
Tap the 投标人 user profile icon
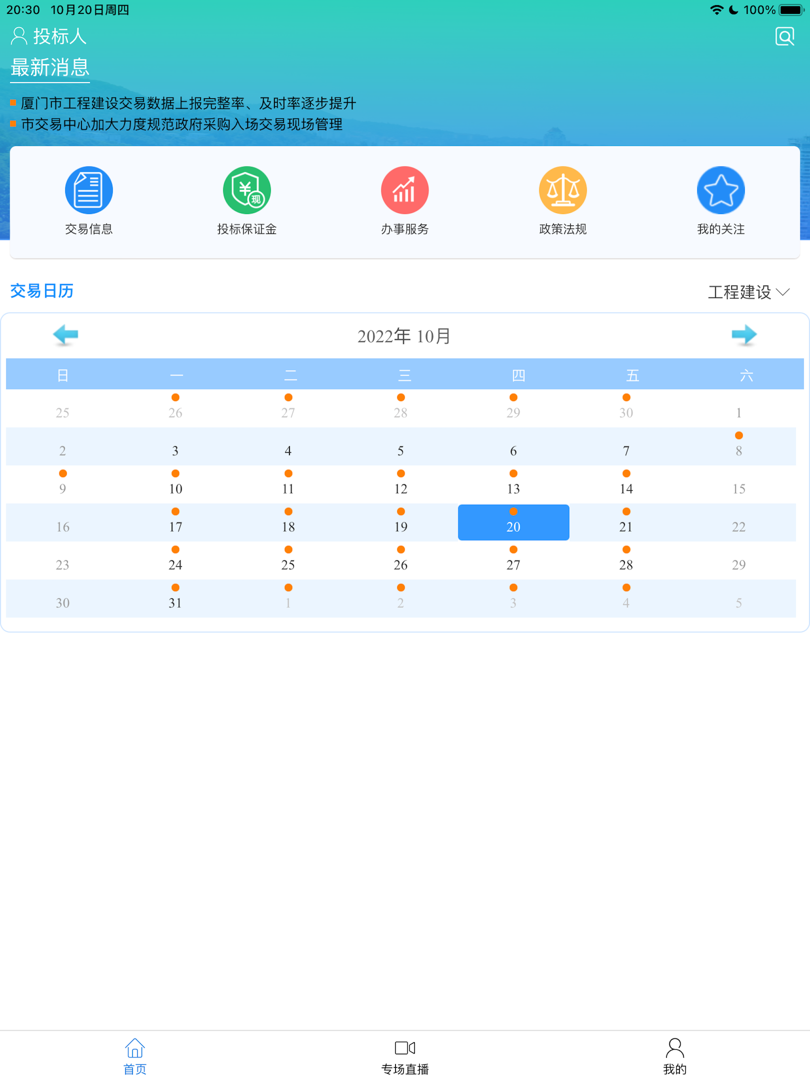click(19, 36)
